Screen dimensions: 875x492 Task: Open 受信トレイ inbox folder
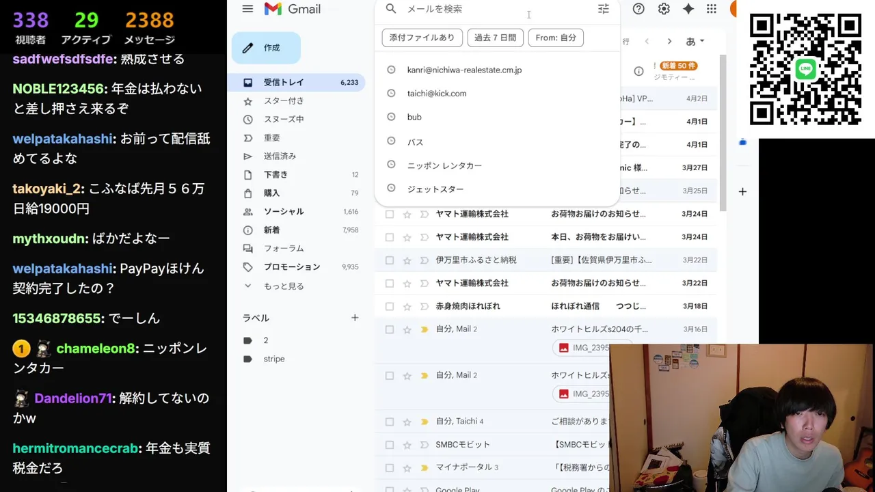297,82
